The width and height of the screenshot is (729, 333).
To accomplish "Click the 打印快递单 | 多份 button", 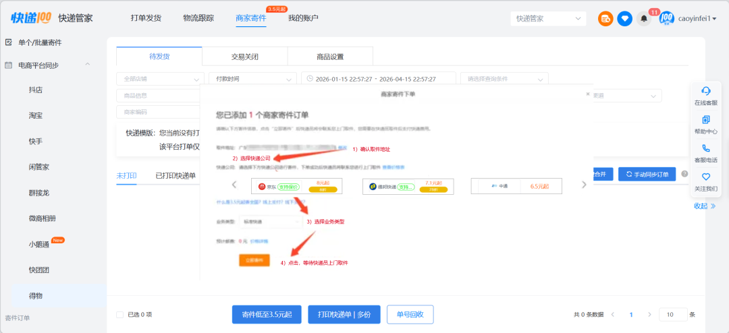I will coord(344,314).
